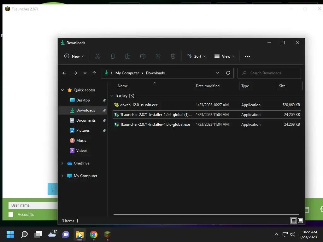Go up one folder level arrow
323x242 pixels.
point(94,73)
